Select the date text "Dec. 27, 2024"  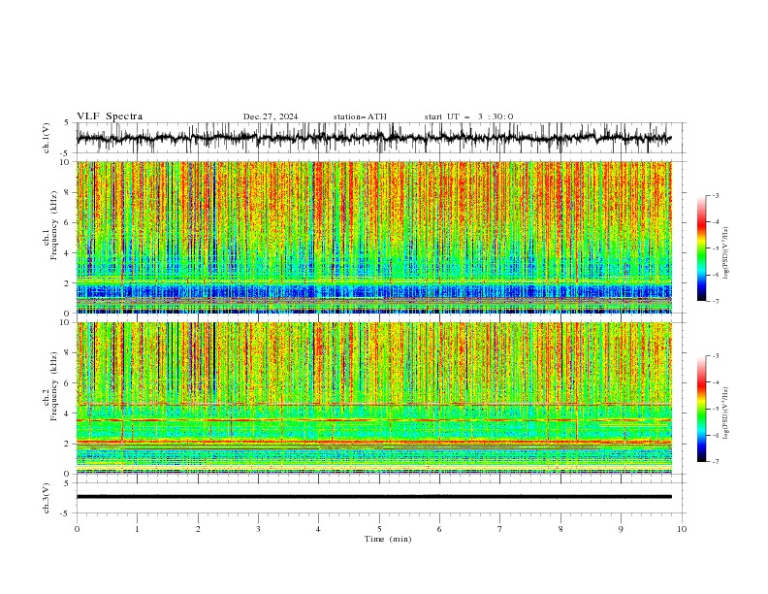coord(271,116)
